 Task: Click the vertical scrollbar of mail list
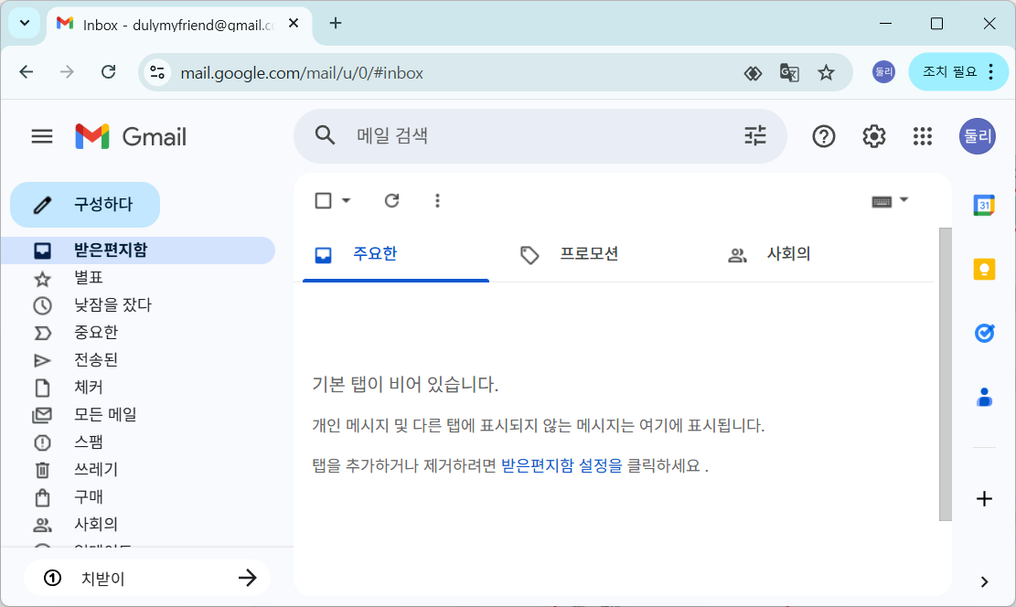coord(946,374)
